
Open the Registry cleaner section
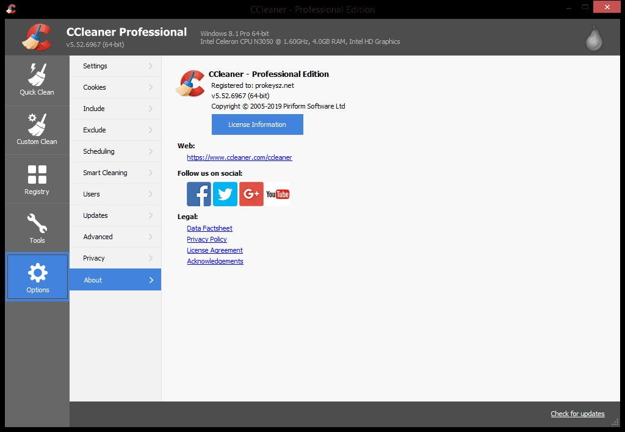coord(37,179)
